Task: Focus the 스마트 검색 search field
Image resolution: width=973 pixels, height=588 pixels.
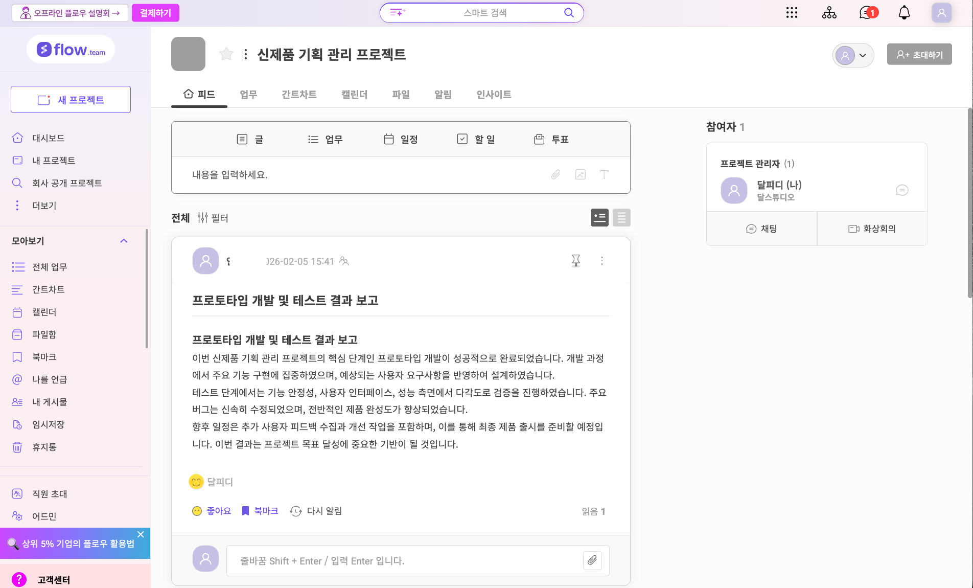Action: (482, 13)
